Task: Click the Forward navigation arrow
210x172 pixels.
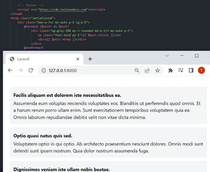Action: tap(20, 70)
